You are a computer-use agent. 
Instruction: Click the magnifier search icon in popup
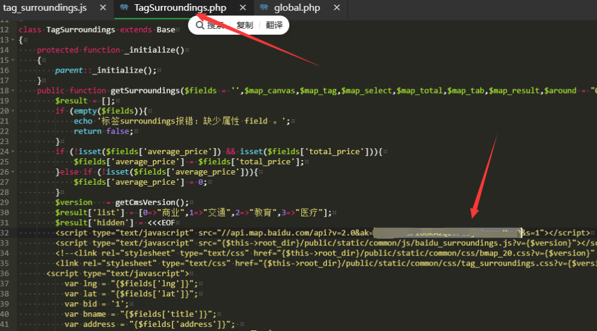[200, 25]
